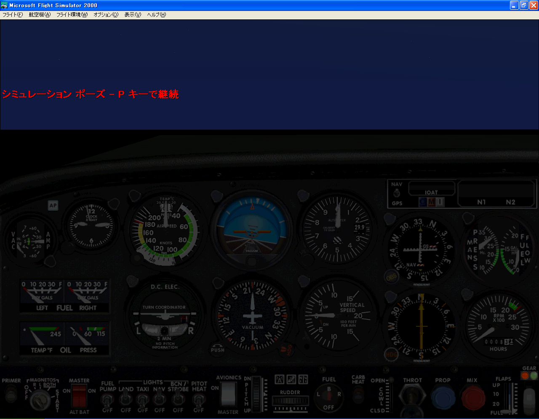Image resolution: width=539 pixels, height=419 pixels.
Task: Click the oil pressure gauge
Action: [x=86, y=339]
